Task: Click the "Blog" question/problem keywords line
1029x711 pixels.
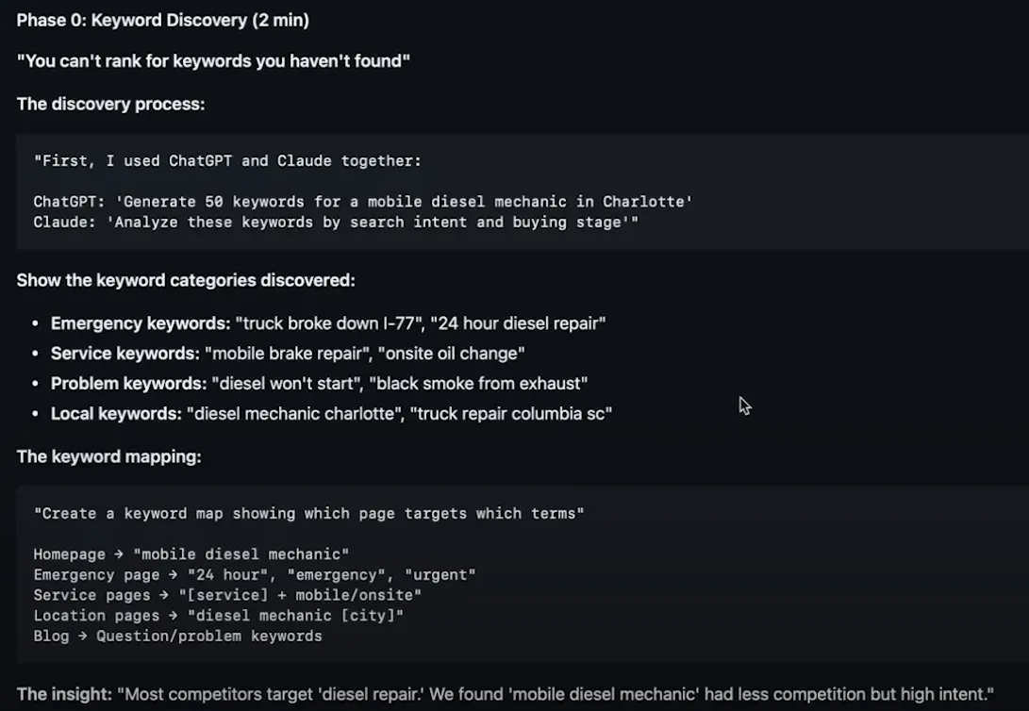Action: click(x=177, y=637)
